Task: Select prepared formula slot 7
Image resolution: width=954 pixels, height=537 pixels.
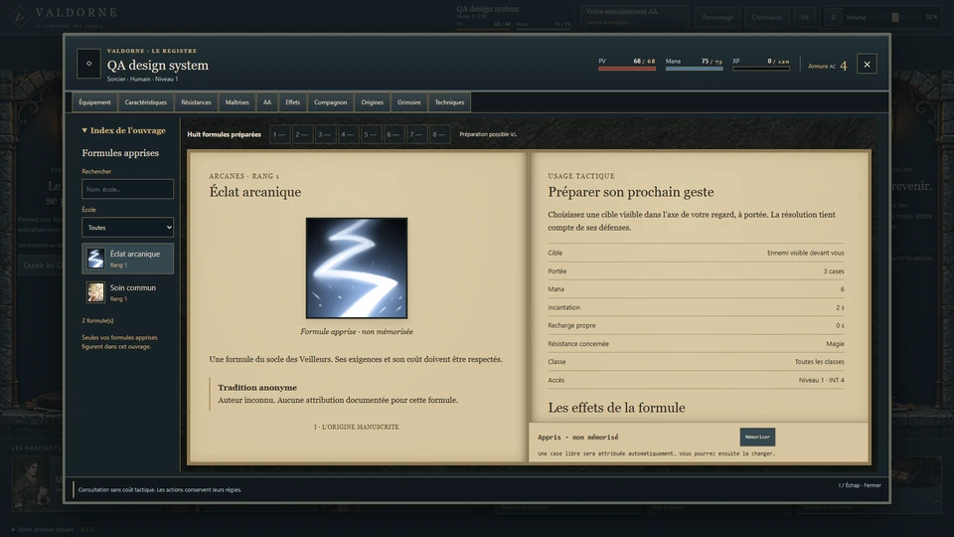Action: point(416,134)
